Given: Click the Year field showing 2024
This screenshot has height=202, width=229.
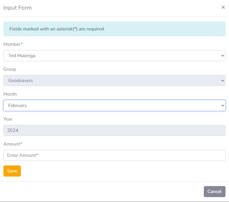Looking at the screenshot, I should pos(114,130).
